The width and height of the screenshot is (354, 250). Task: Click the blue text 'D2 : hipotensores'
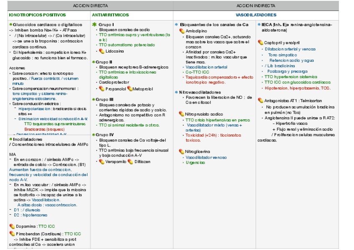(x=30, y=215)
